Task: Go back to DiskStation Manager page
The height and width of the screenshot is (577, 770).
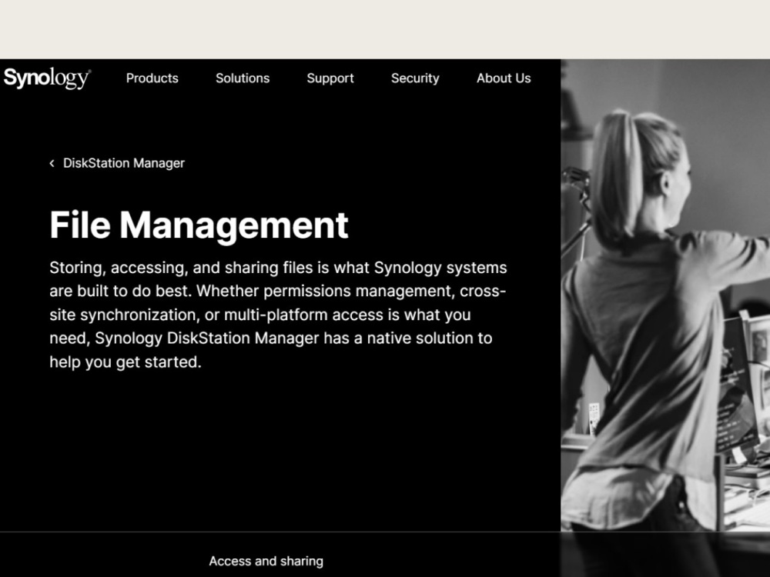Action: (x=124, y=163)
